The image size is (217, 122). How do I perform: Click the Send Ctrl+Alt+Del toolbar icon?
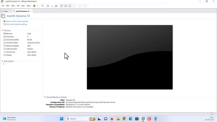[x=42, y=6]
